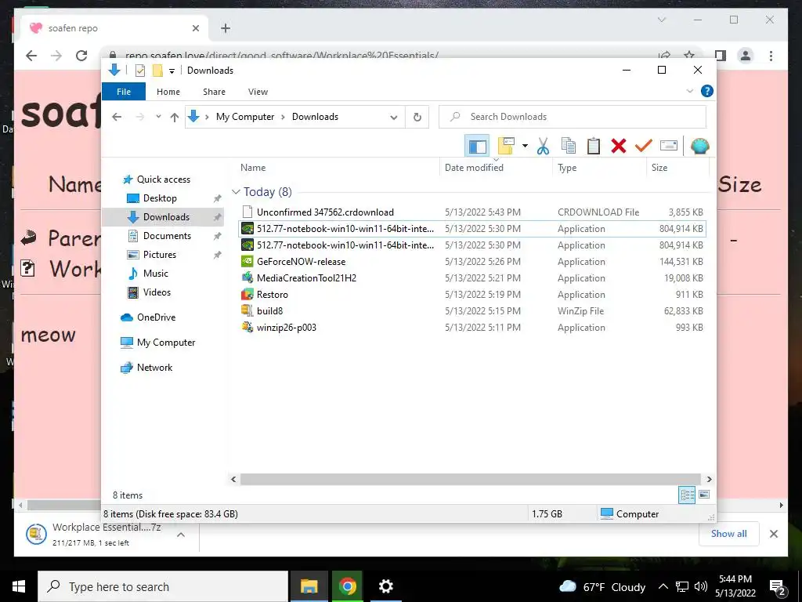Open Chrome download item options chevron
Image resolution: width=802 pixels, height=602 pixels.
(181, 535)
